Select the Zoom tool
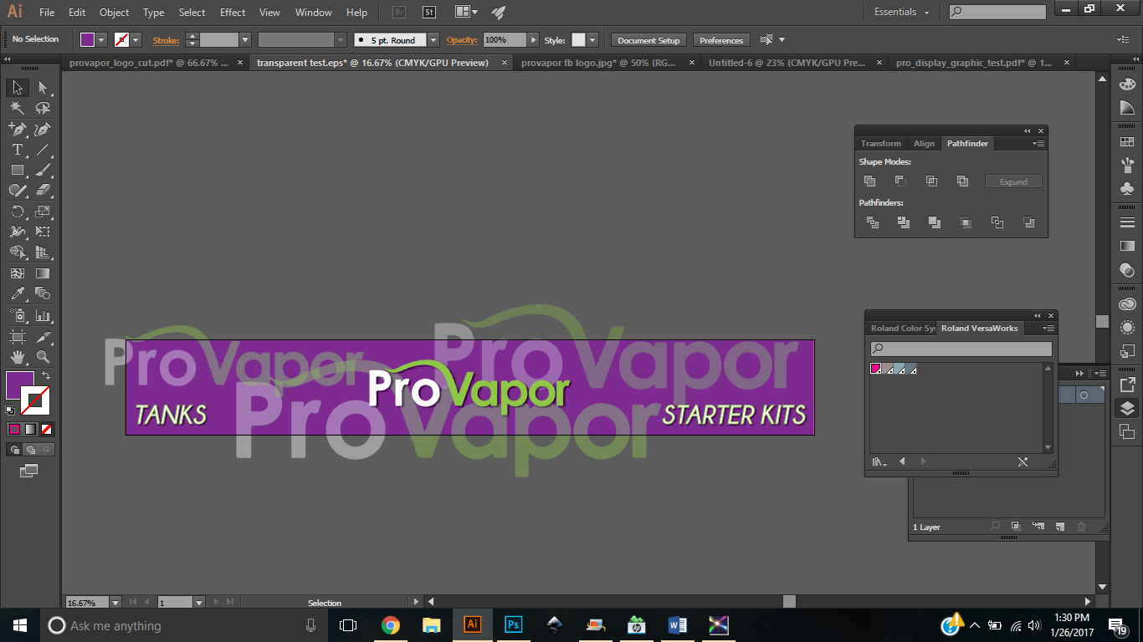This screenshot has height=642, width=1143. 43,357
